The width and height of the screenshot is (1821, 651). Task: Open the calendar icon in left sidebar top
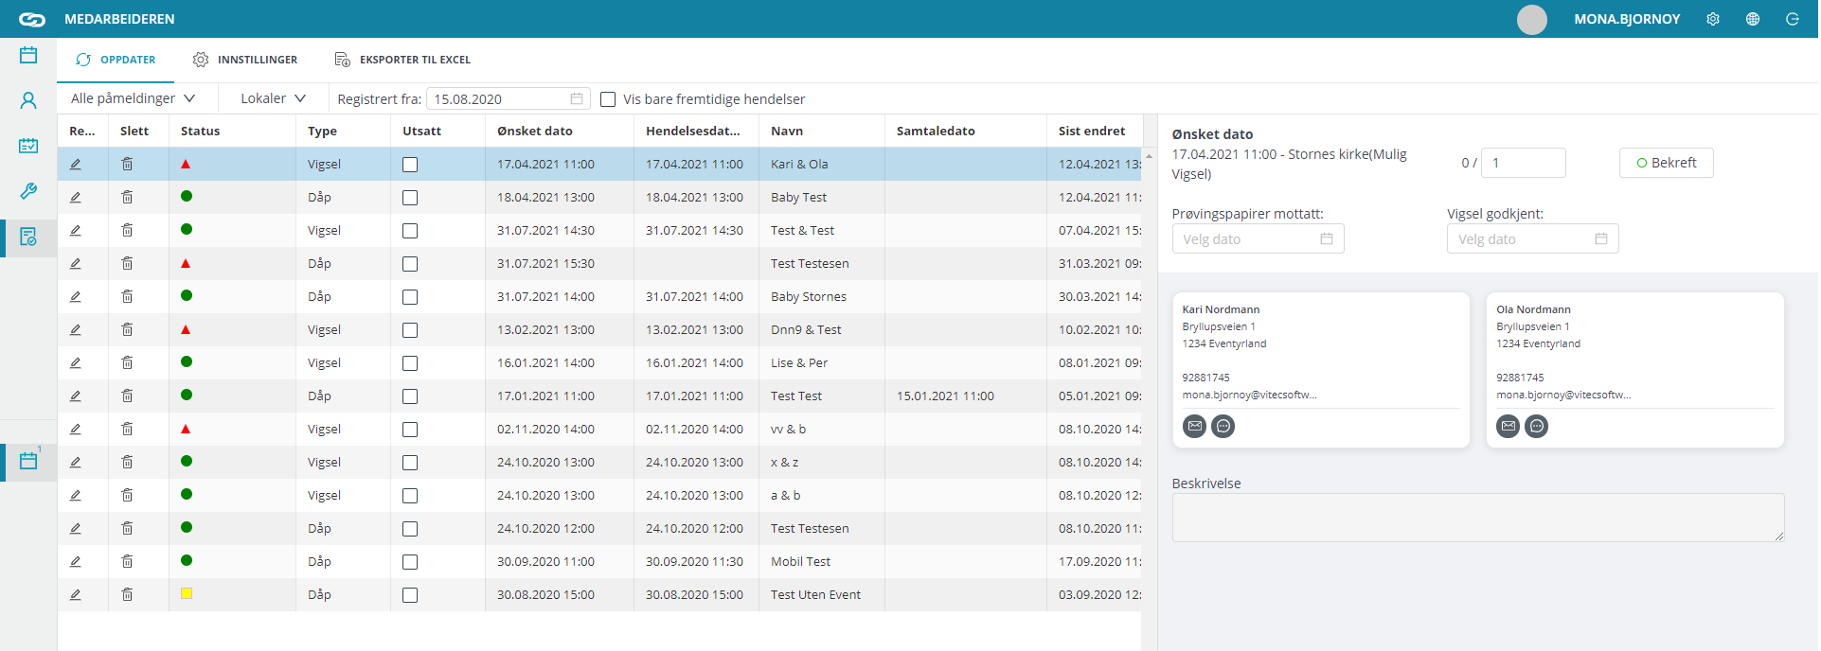[28, 56]
